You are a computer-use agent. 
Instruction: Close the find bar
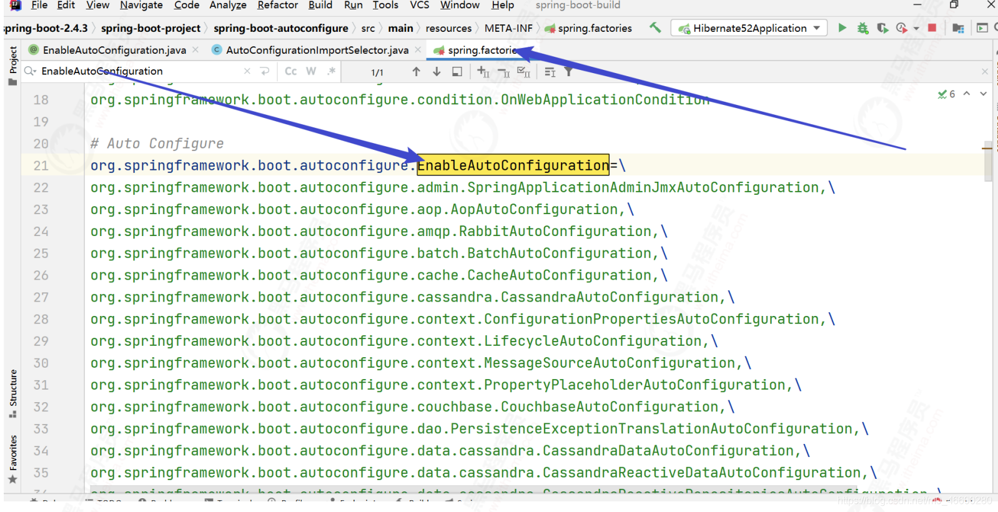pos(985,71)
